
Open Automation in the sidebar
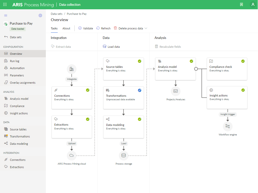point(23,68)
